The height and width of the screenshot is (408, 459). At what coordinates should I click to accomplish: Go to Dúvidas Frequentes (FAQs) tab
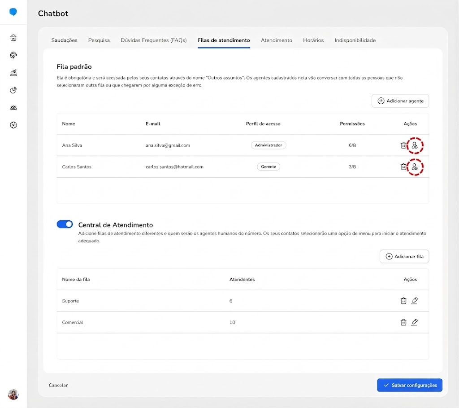154,40
